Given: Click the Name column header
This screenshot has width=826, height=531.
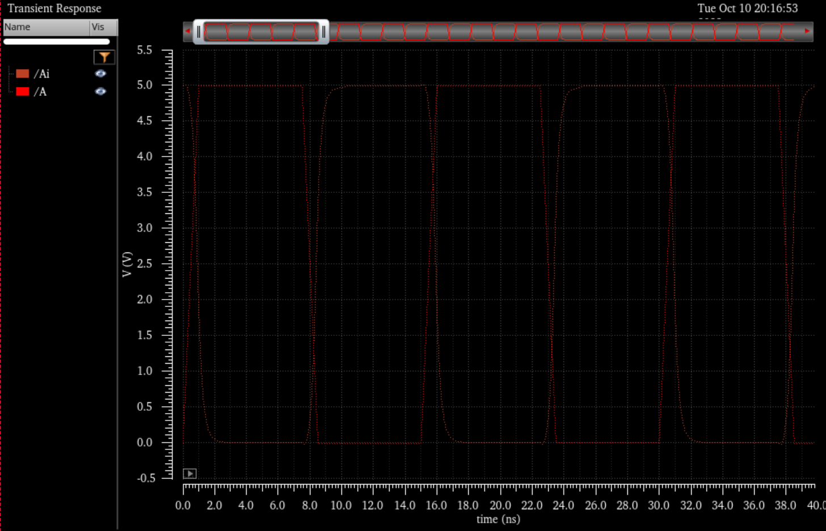Looking at the screenshot, I should click(45, 27).
